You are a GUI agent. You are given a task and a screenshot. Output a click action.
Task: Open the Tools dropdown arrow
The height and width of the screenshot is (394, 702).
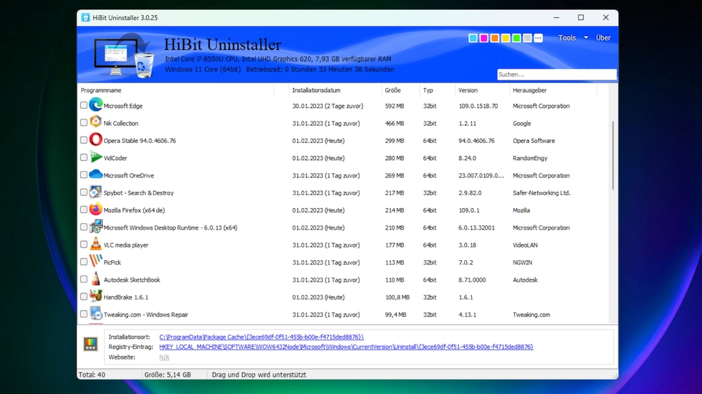(586, 38)
